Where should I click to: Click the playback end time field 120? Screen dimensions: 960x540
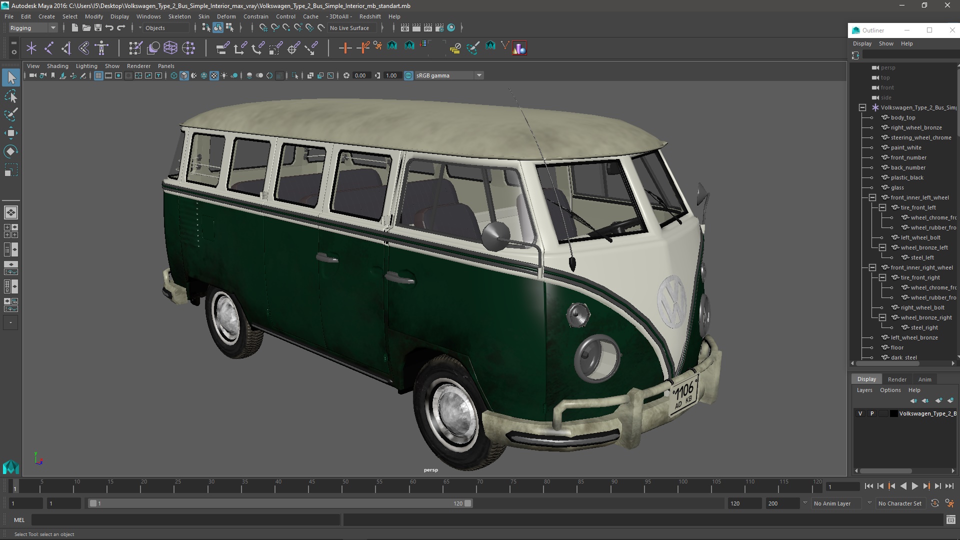pyautogui.click(x=744, y=503)
